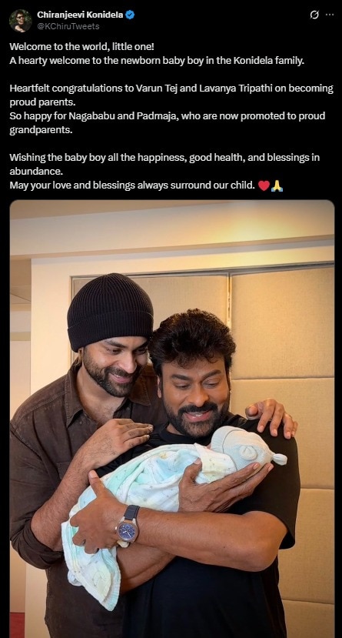This screenshot has height=638, width=342.
Task: Open the Grok explain-post icon
Action: (314, 15)
